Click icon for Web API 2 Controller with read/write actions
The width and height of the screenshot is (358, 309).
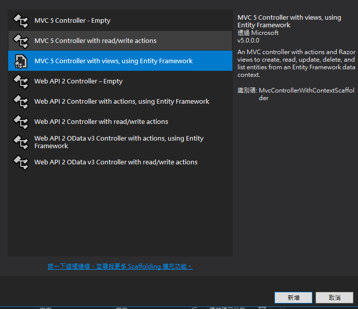point(21,122)
